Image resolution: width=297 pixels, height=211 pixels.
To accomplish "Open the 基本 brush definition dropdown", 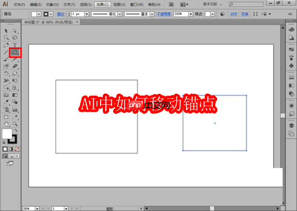I will click(152, 14).
